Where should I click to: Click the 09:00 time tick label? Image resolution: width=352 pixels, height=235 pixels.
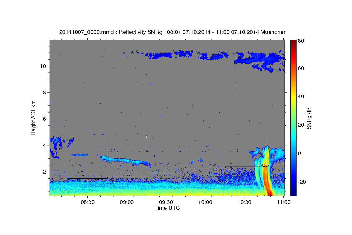(x=127, y=202)
